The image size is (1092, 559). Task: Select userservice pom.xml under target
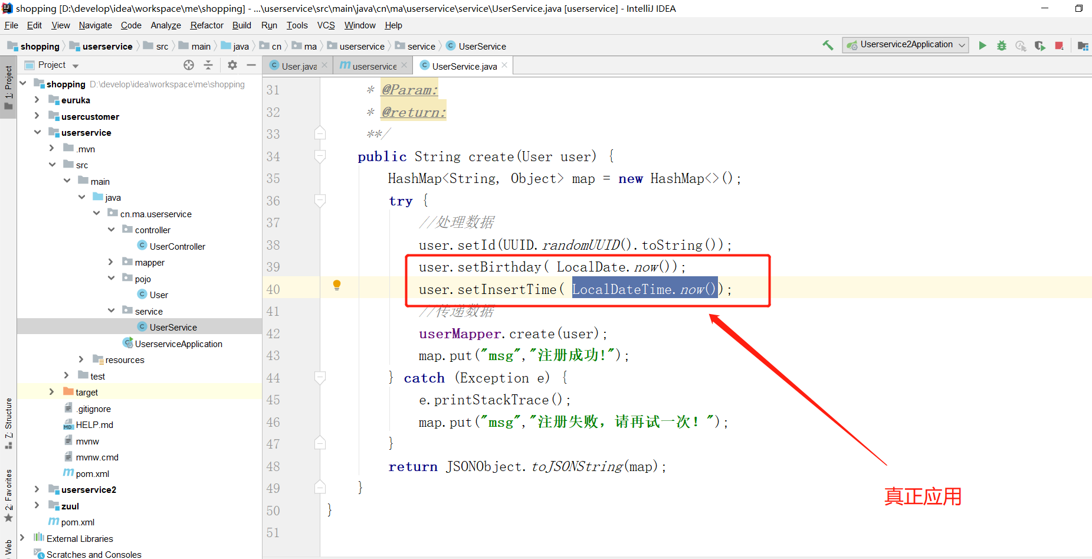(92, 473)
